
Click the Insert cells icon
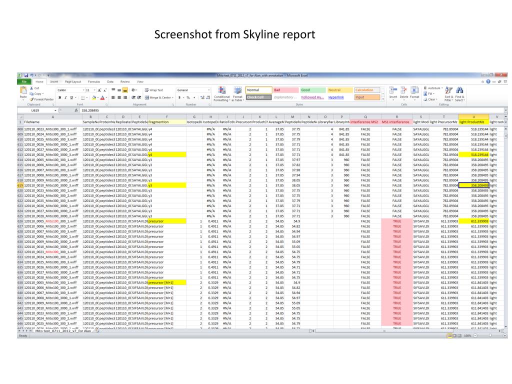[x=393, y=90]
